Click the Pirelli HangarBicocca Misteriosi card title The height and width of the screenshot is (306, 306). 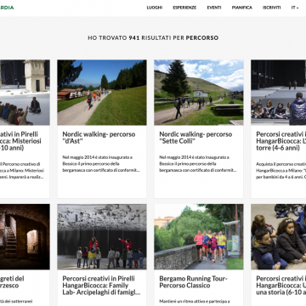pos(20,141)
